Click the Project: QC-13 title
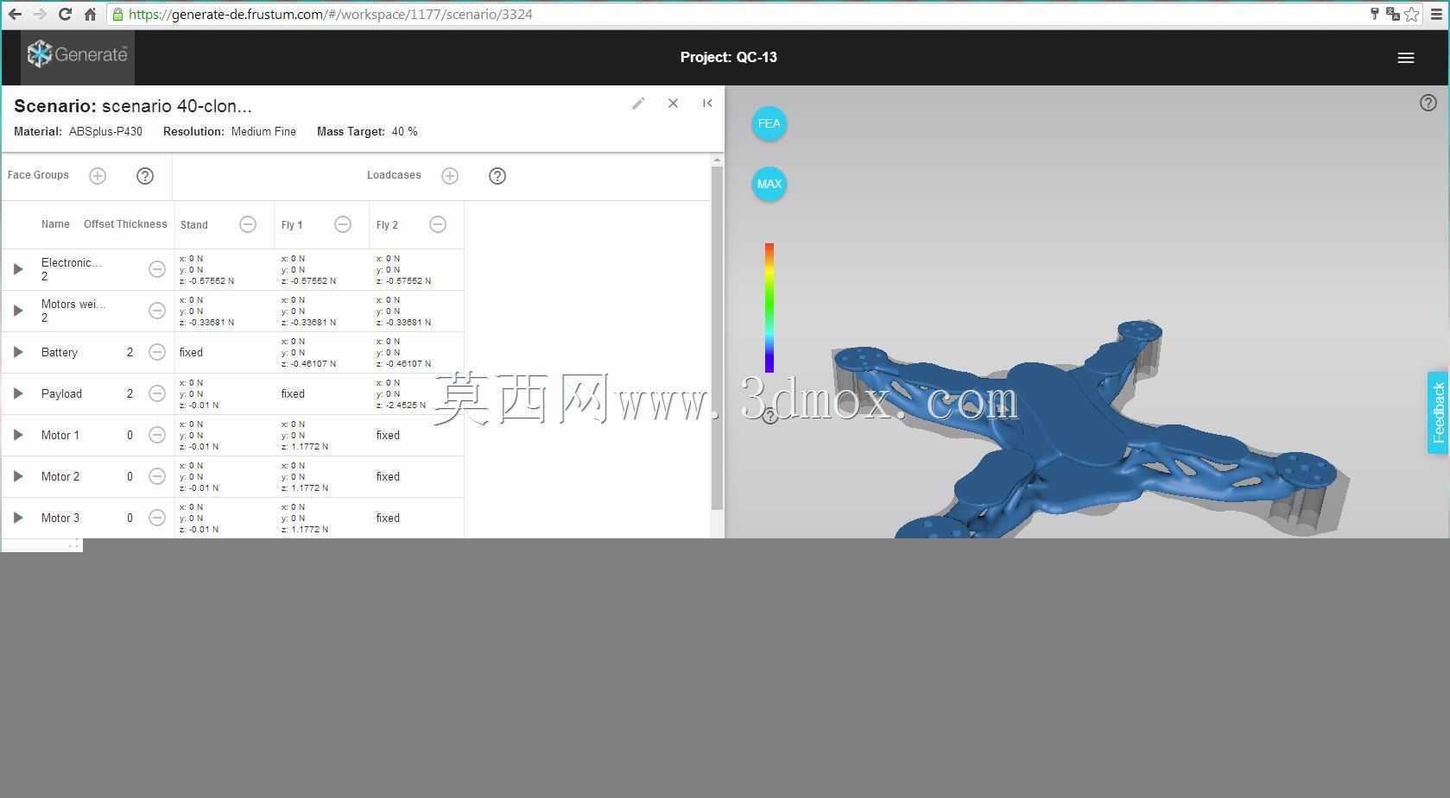 tap(728, 58)
